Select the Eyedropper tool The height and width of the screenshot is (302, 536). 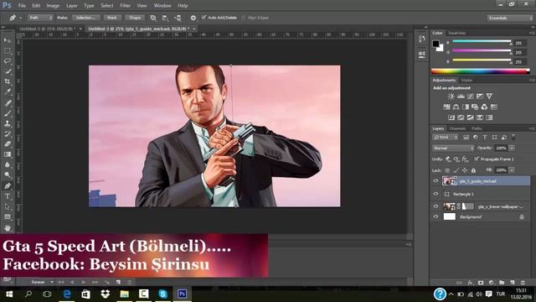(x=8, y=91)
